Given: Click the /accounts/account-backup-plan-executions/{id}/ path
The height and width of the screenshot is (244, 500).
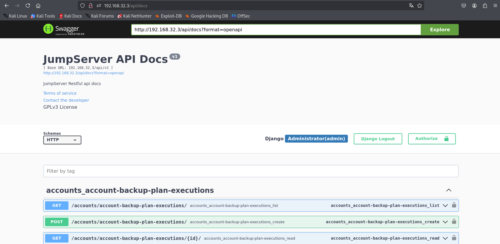Looking at the screenshot, I should pyautogui.click(x=136, y=238).
